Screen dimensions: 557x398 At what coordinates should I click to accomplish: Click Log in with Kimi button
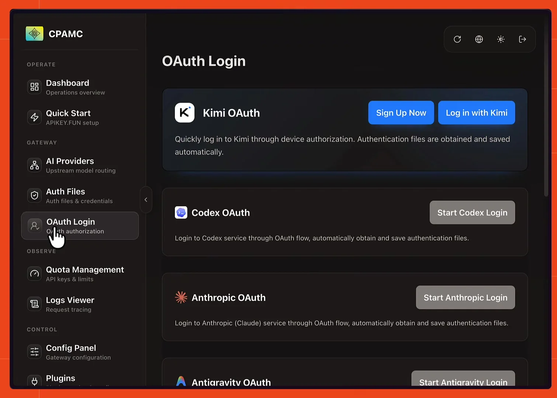tap(477, 113)
